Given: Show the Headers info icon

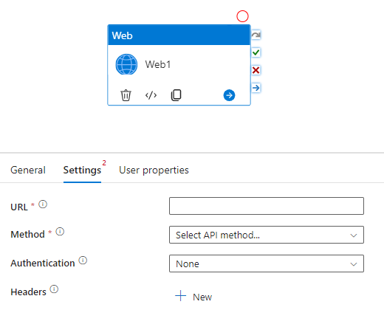Looking at the screenshot, I should click(x=54, y=289).
